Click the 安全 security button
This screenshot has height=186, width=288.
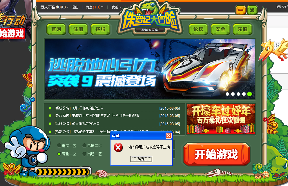pos(220,29)
